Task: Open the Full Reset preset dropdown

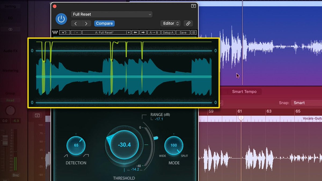Action: 112,14
